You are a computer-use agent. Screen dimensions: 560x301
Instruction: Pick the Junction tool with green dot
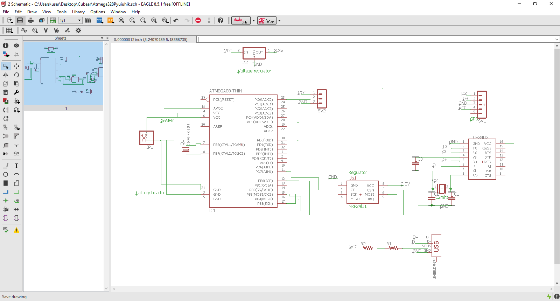pyautogui.click(x=6, y=201)
